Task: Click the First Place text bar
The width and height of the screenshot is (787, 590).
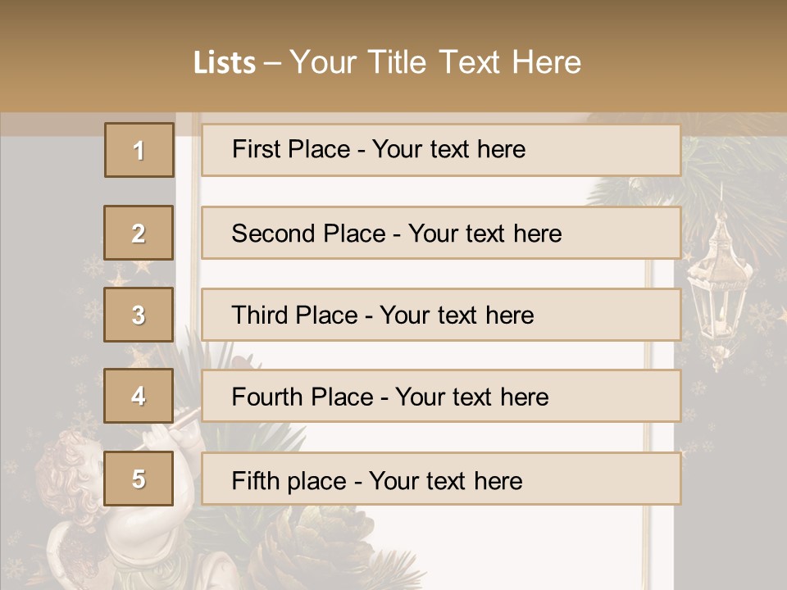Action: tap(440, 150)
